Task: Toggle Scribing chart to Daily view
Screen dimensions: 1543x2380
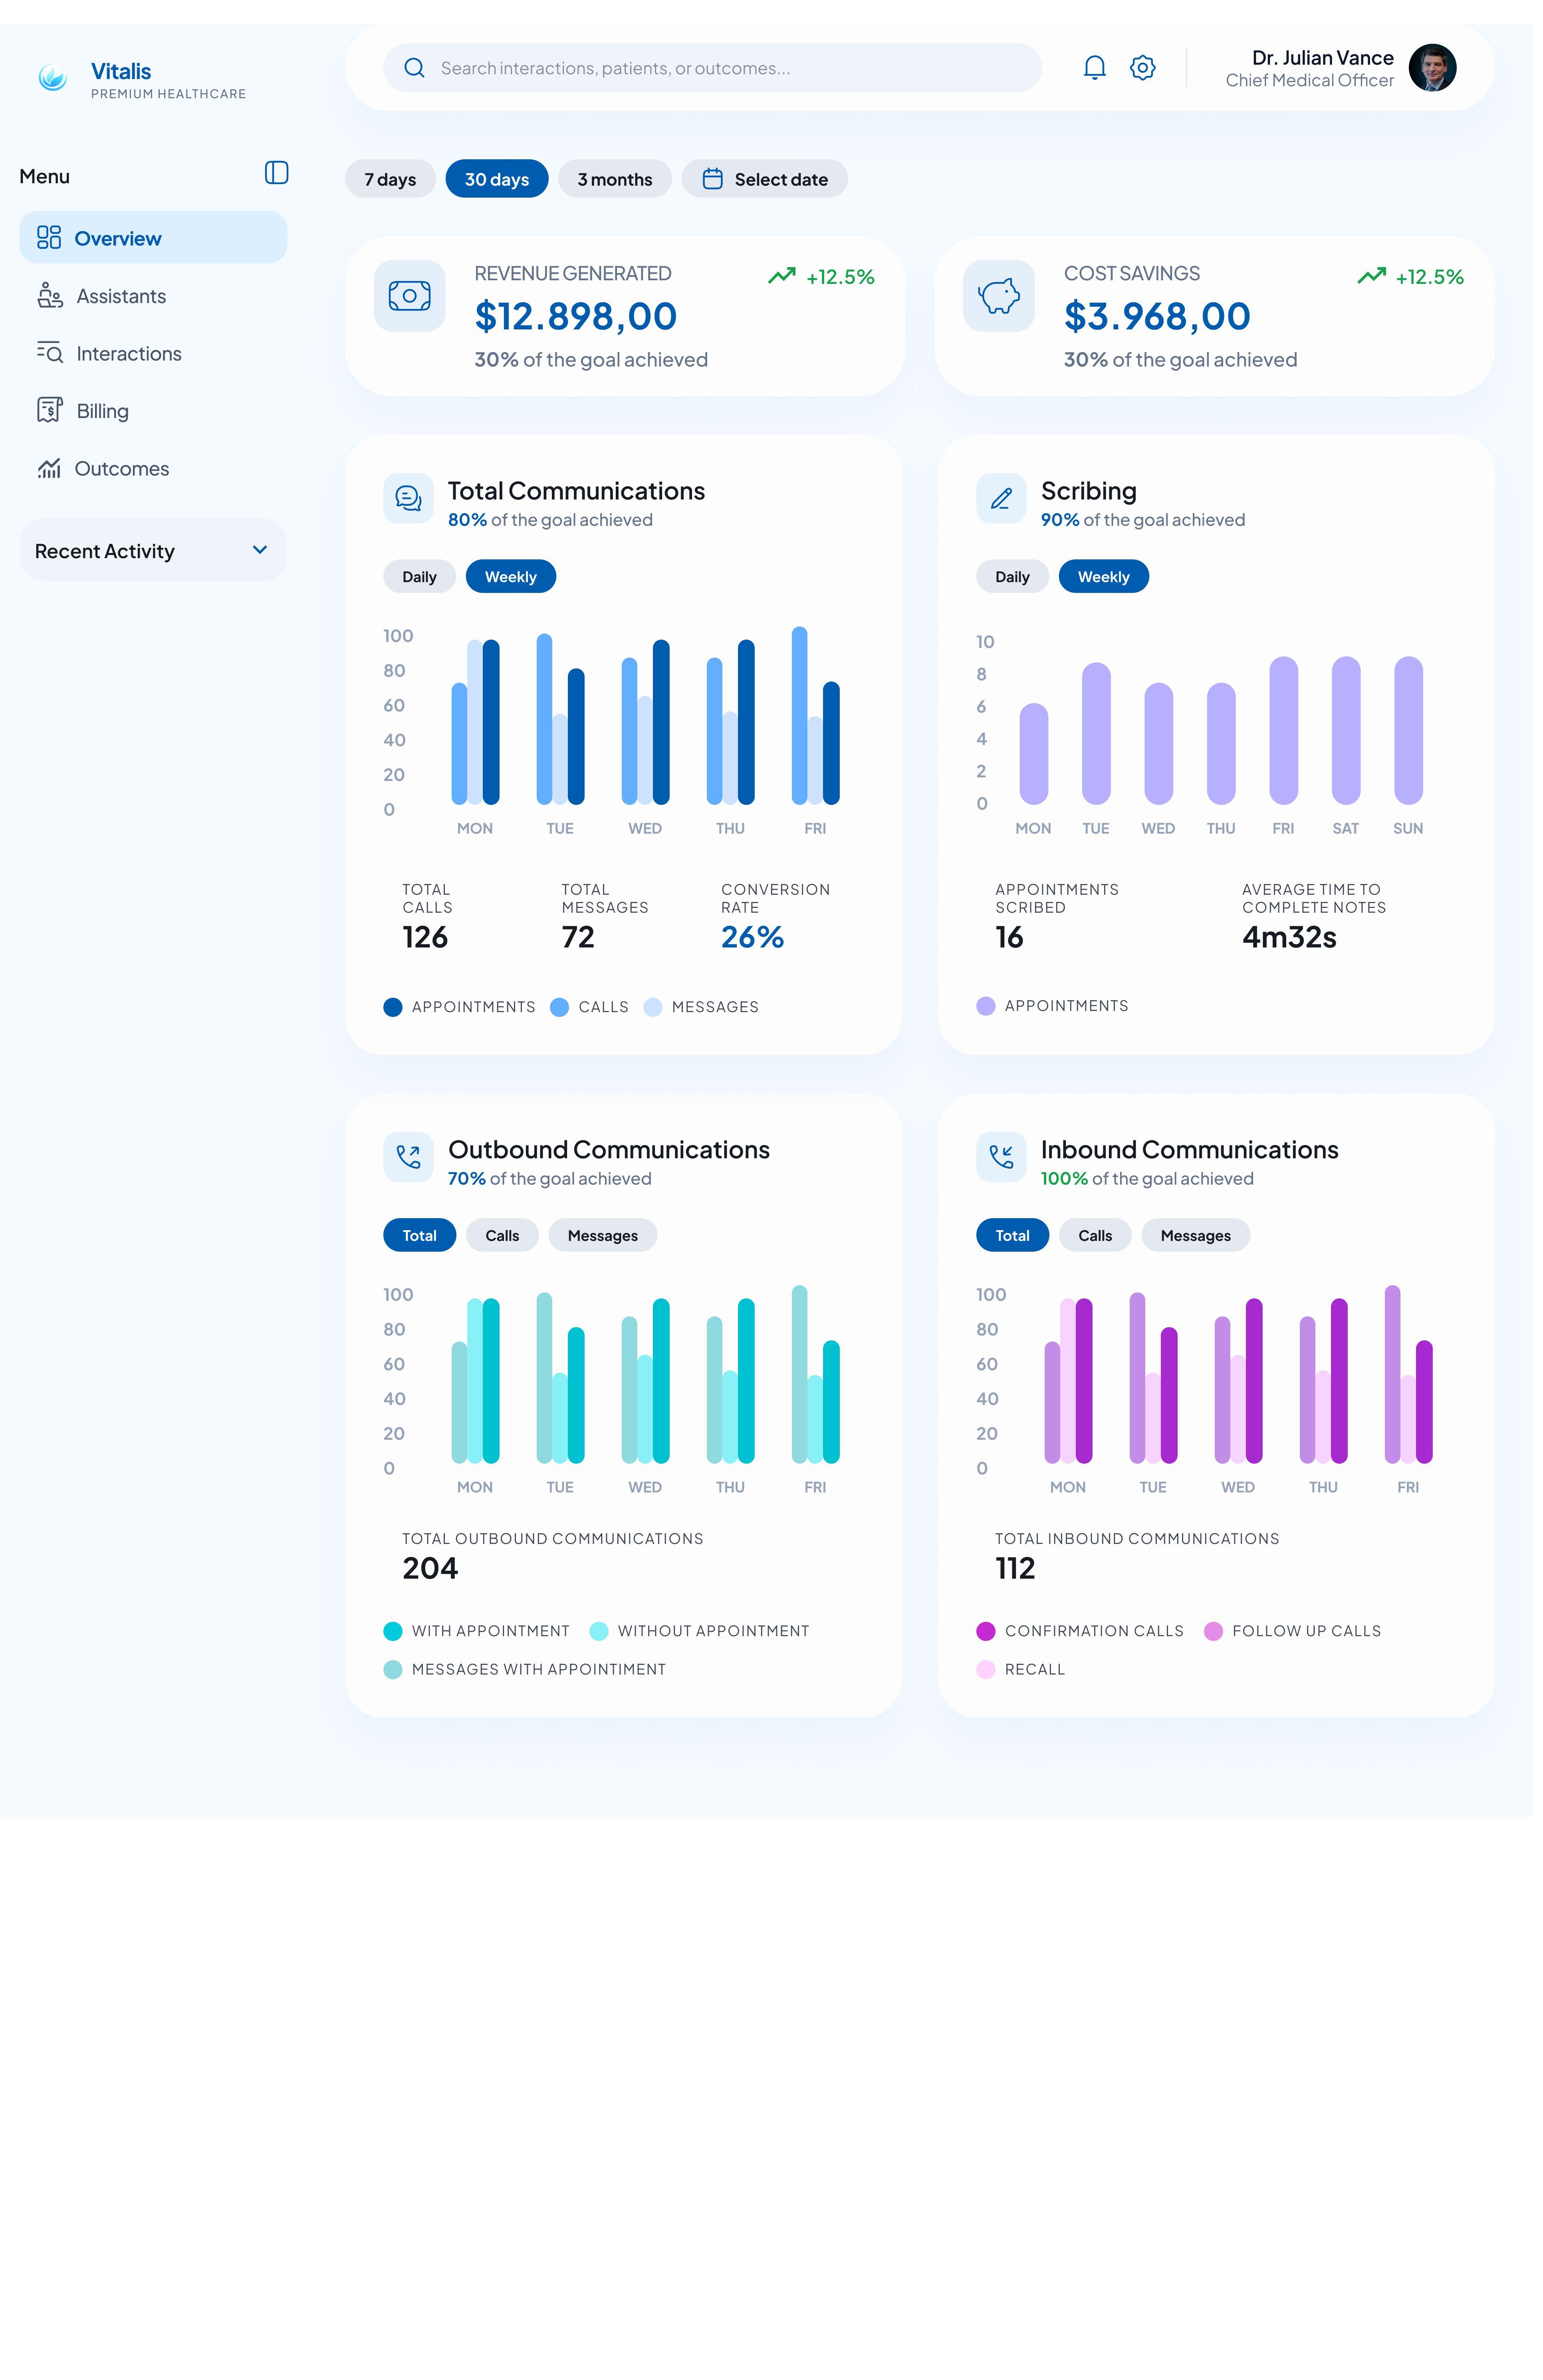Action: tap(1012, 577)
